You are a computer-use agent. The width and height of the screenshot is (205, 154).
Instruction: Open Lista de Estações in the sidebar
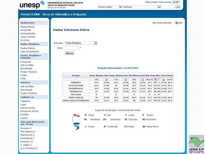pos(30,51)
